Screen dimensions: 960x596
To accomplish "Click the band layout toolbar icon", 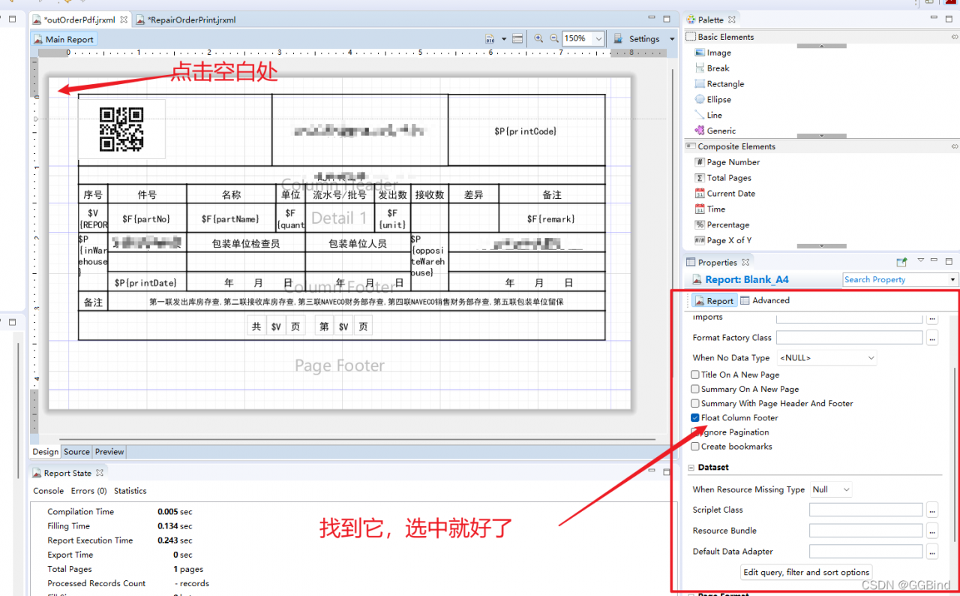I will 517,39.
